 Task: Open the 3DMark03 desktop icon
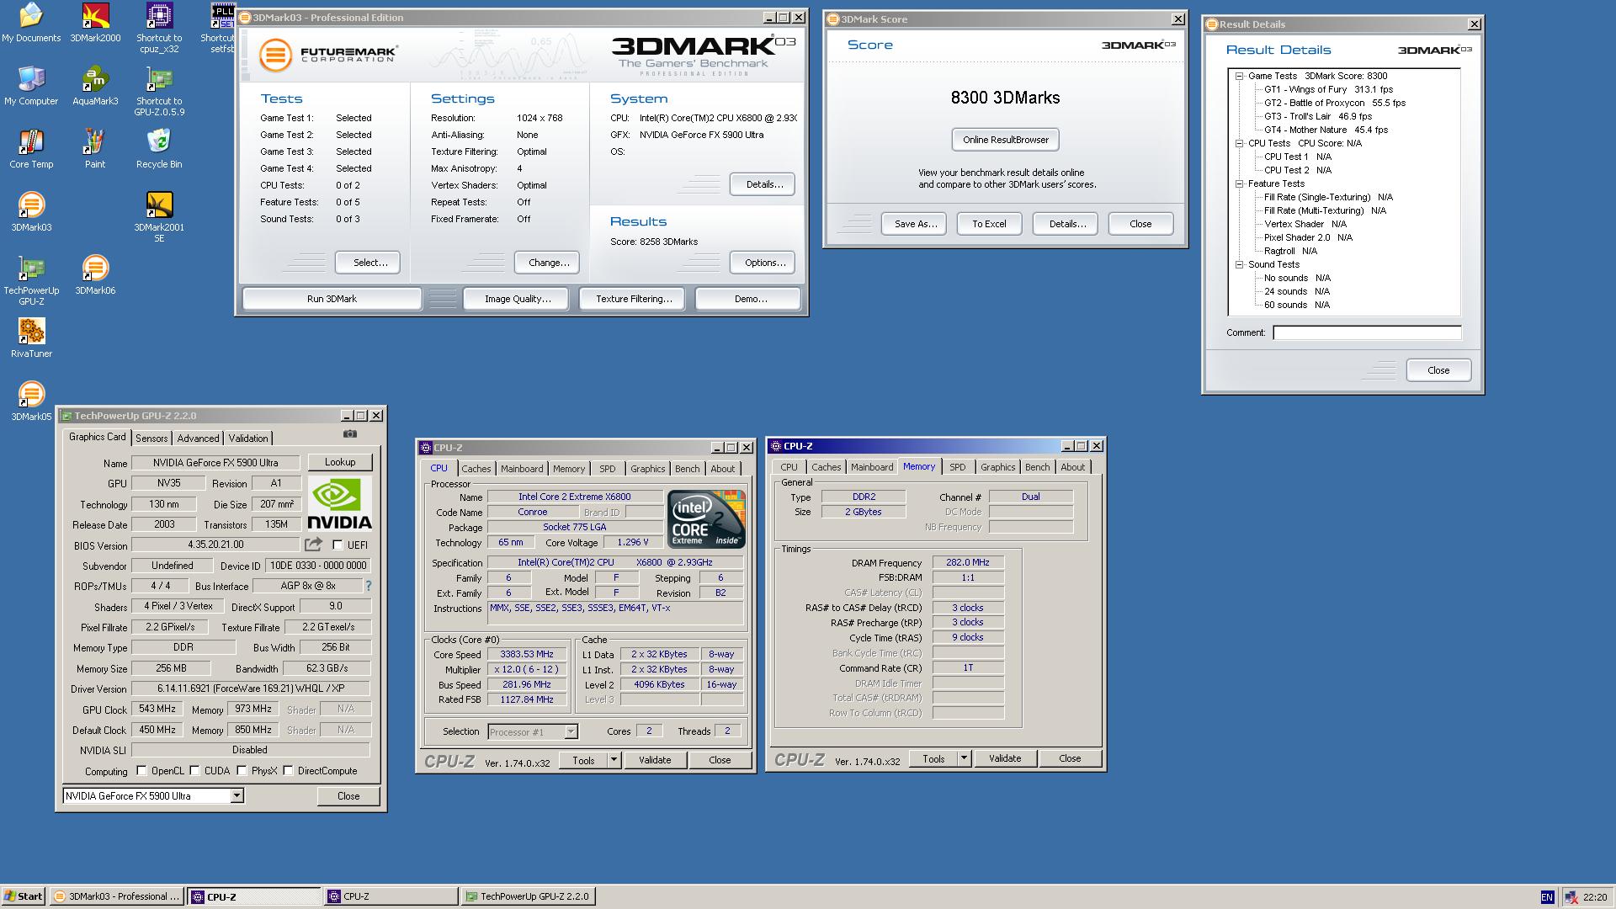[x=31, y=213]
